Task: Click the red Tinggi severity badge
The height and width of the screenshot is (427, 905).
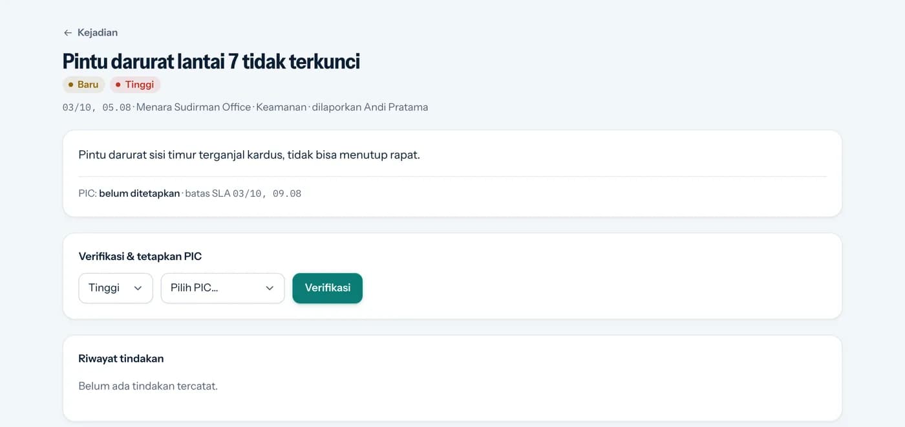Action: [x=135, y=85]
